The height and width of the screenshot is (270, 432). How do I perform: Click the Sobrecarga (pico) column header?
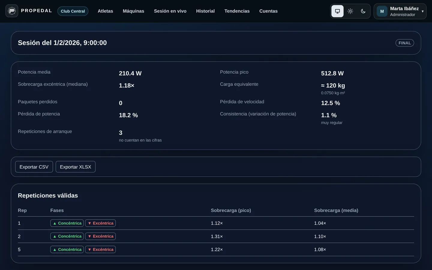(231, 210)
